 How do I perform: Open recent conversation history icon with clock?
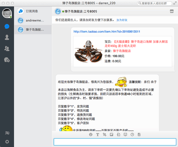pos(7,60)
